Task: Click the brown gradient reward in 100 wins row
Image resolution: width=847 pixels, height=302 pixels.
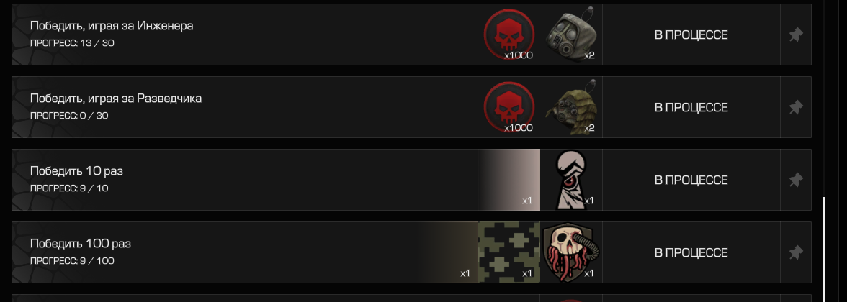Action: pos(447,252)
